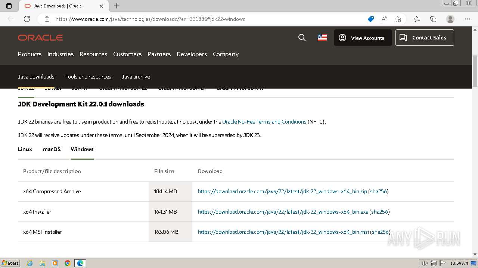
Task: Switch to the Linux tab
Action: click(25, 149)
